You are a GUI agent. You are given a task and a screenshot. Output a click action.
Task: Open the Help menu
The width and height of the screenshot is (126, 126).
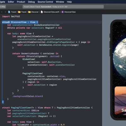69,2
